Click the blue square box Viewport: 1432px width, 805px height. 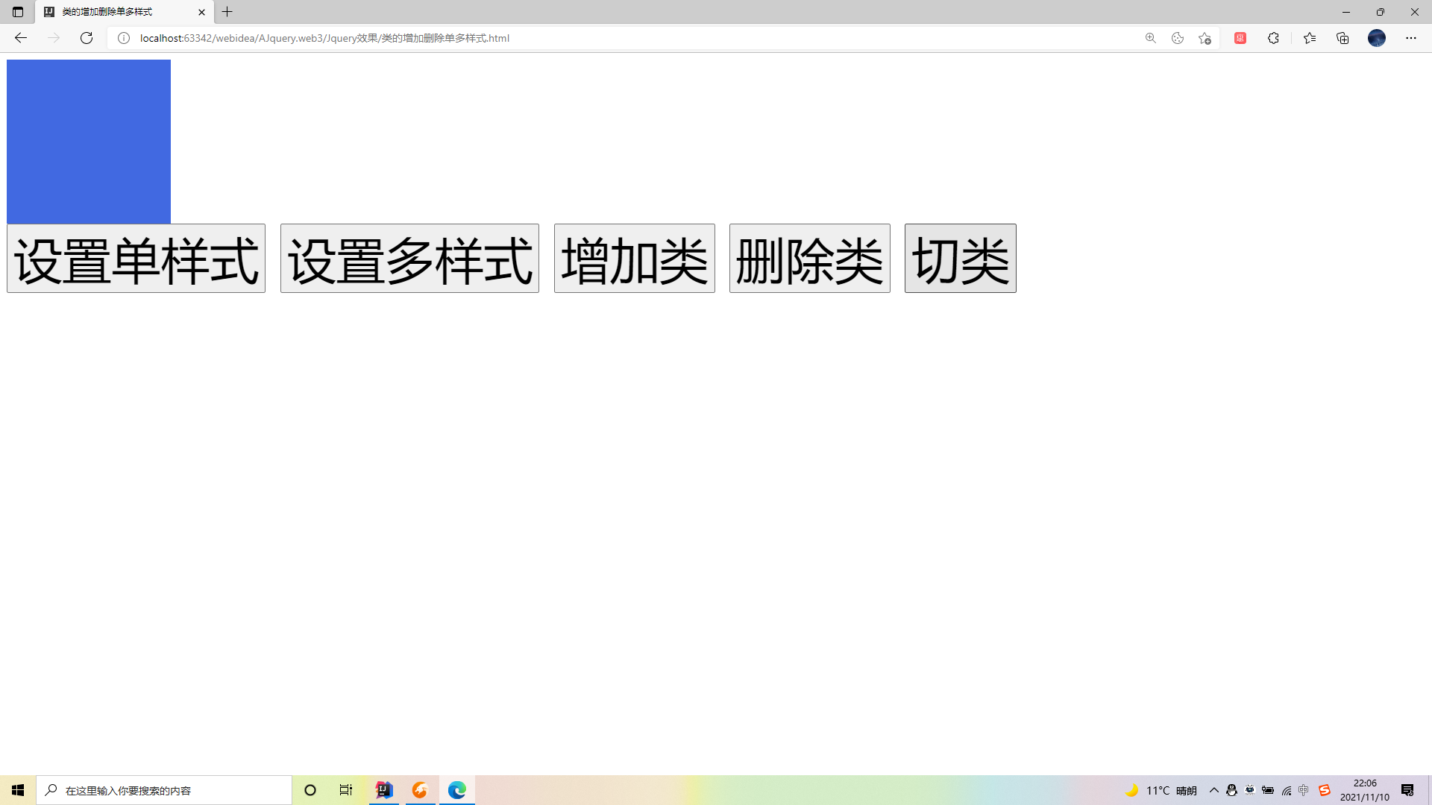coord(89,142)
